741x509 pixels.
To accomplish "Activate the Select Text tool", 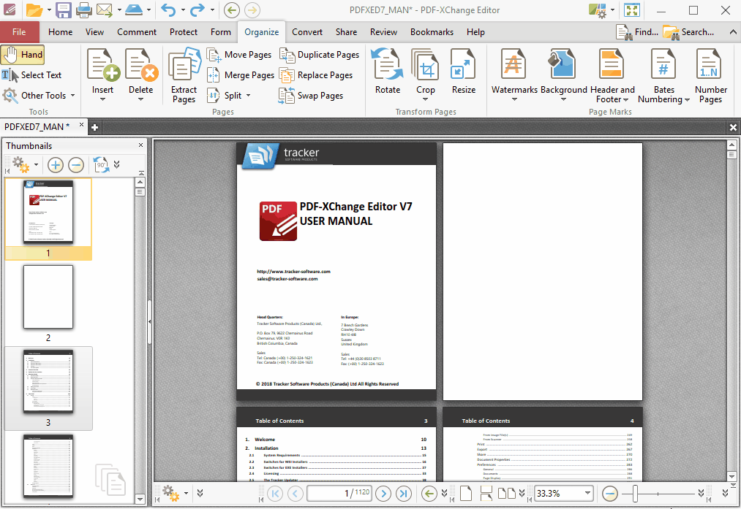I will [31, 75].
